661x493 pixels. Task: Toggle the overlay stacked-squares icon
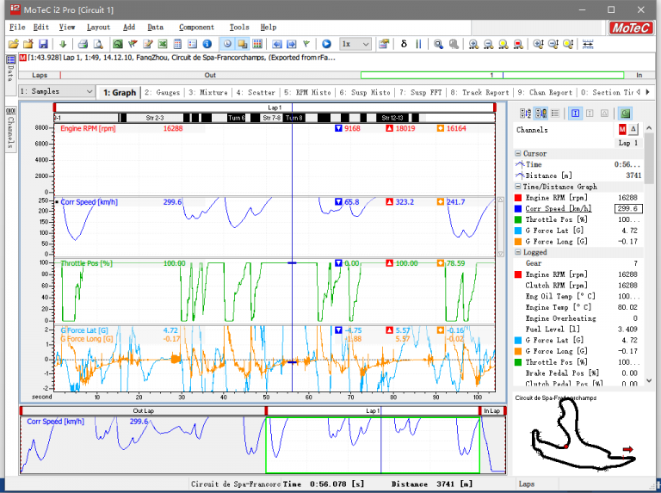[x=243, y=44]
